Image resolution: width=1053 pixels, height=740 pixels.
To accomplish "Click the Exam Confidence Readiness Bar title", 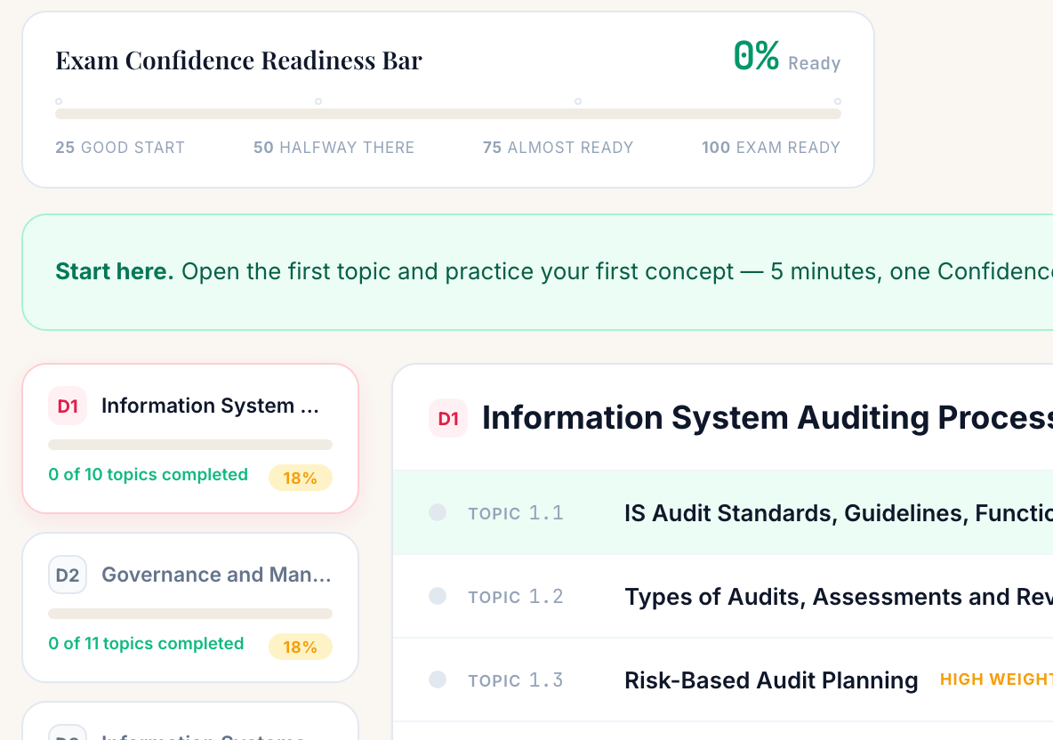I will click(x=238, y=60).
